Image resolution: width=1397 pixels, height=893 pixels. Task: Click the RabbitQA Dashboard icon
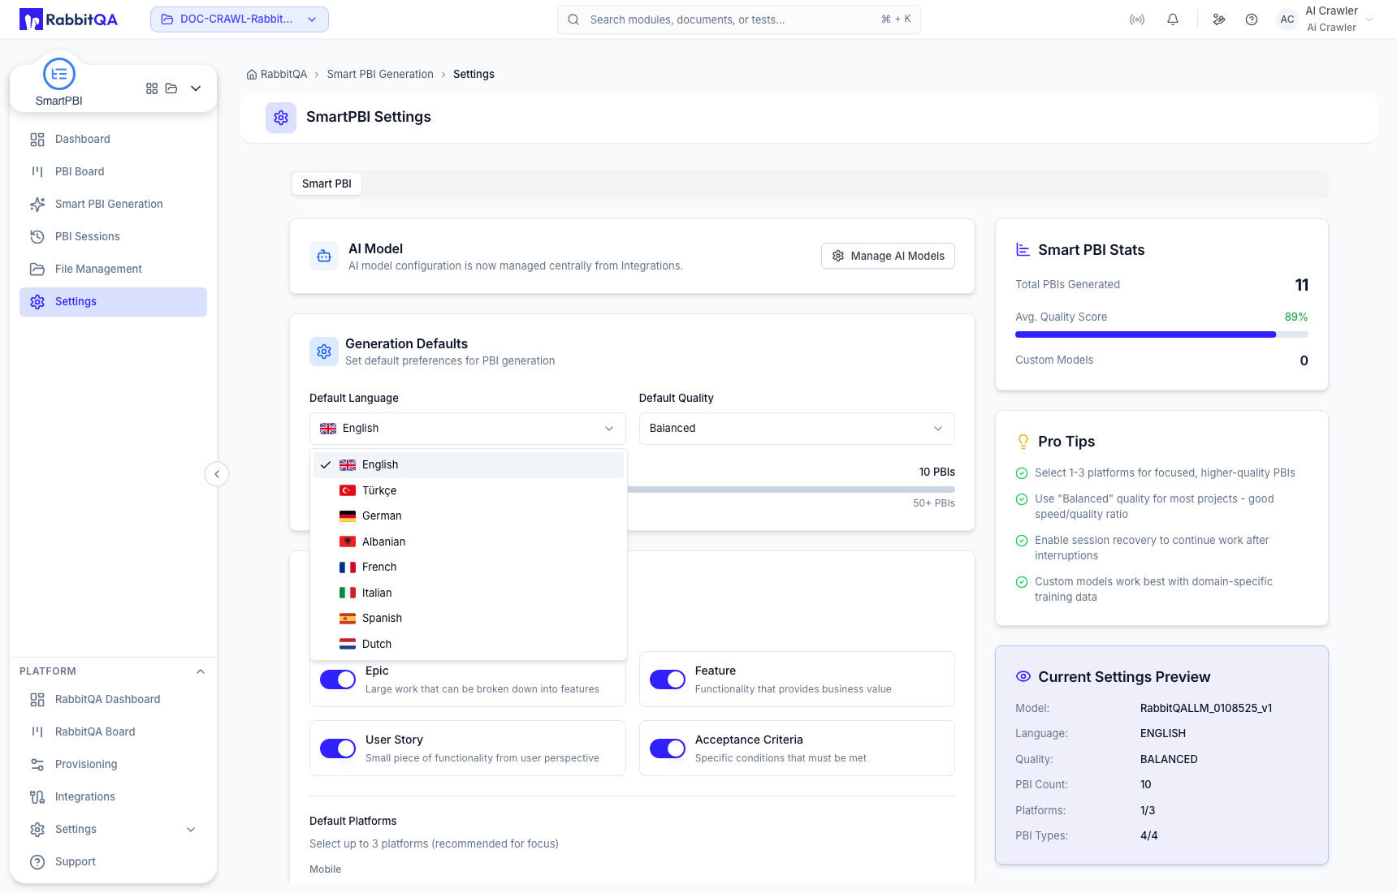(x=37, y=700)
